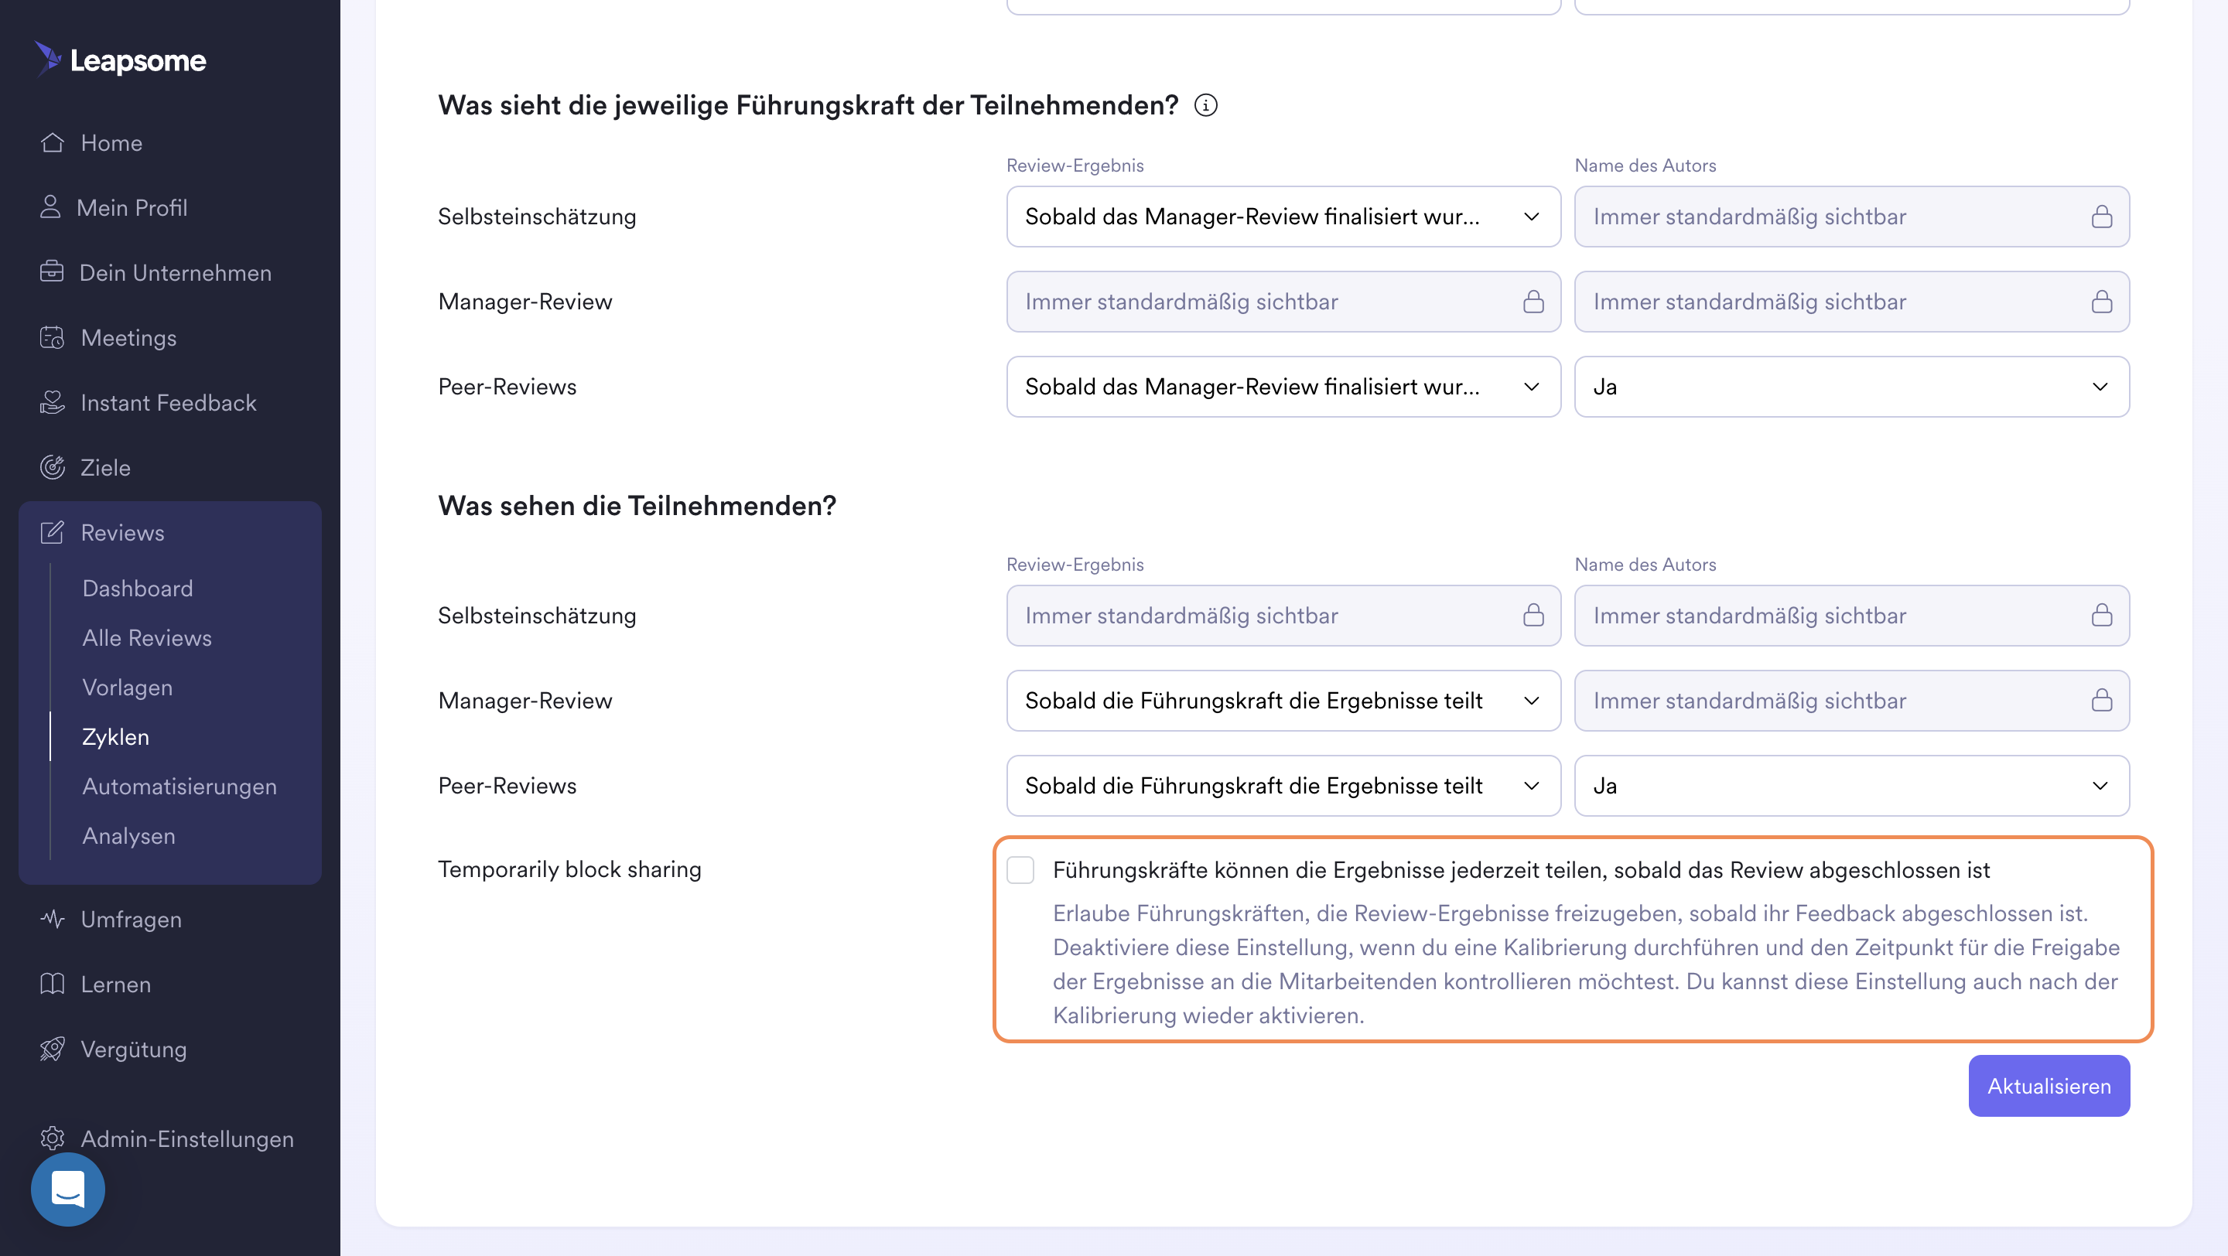The image size is (2228, 1256).
Task: Enable Führungskräfte können Ergebnisse jederzeit teilen checkbox
Action: click(1020, 869)
